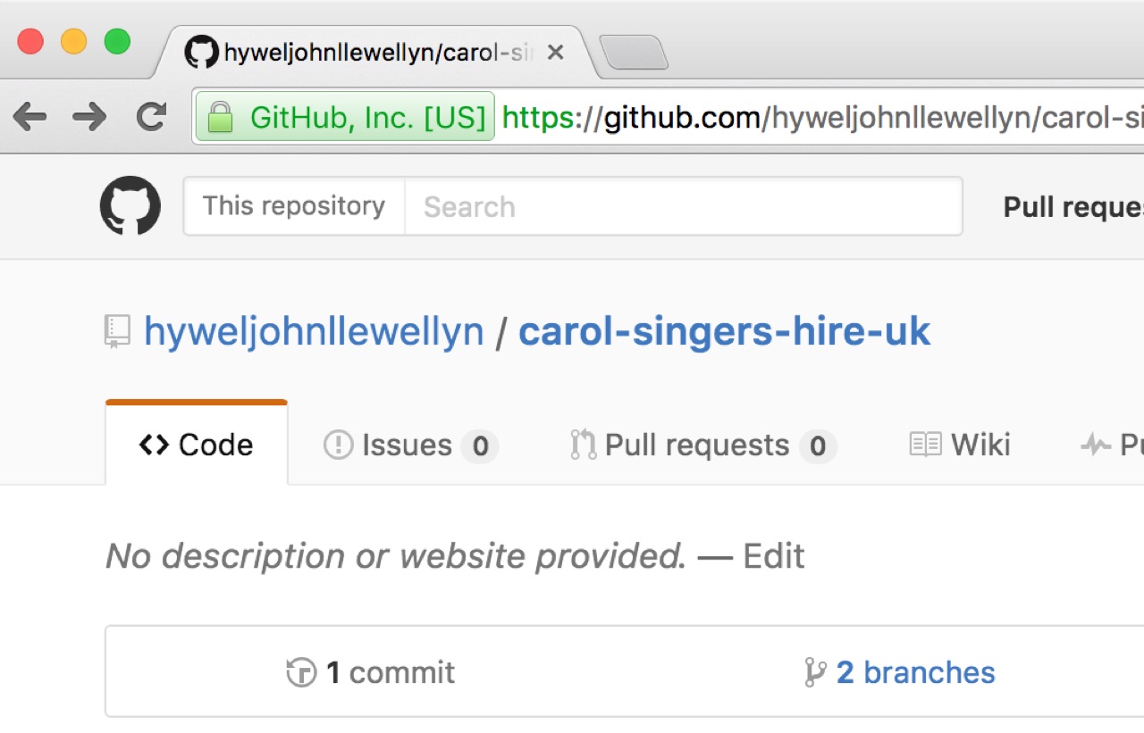Select the Code tab
The width and height of the screenshot is (1144, 733).
click(x=197, y=445)
